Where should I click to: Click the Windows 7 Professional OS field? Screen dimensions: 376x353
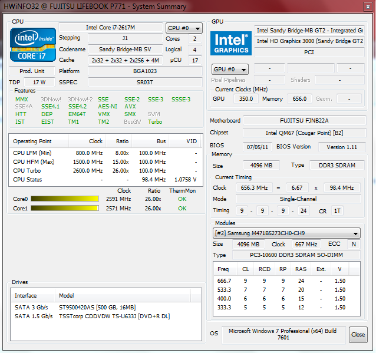(283, 334)
